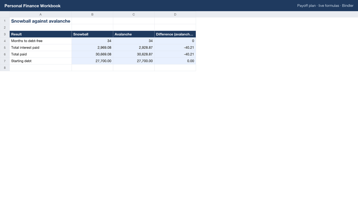The width and height of the screenshot is (358, 201).
Task: Select empty cell B1
Action: [x=92, y=21]
